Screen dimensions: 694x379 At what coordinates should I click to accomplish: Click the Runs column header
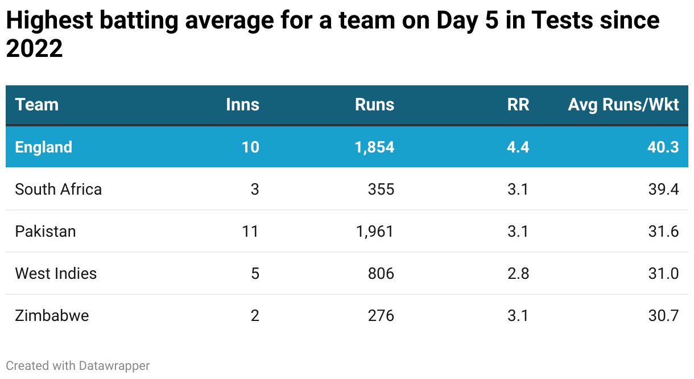374,105
